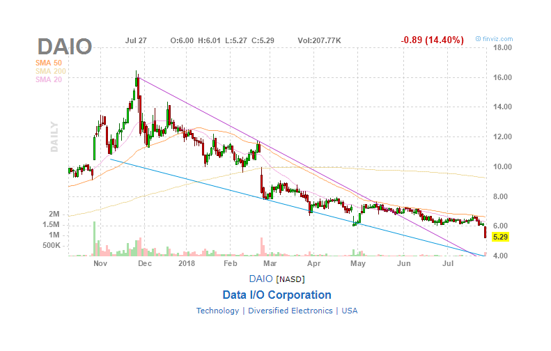Click the finviz.com copyright icon

[x=478, y=38]
